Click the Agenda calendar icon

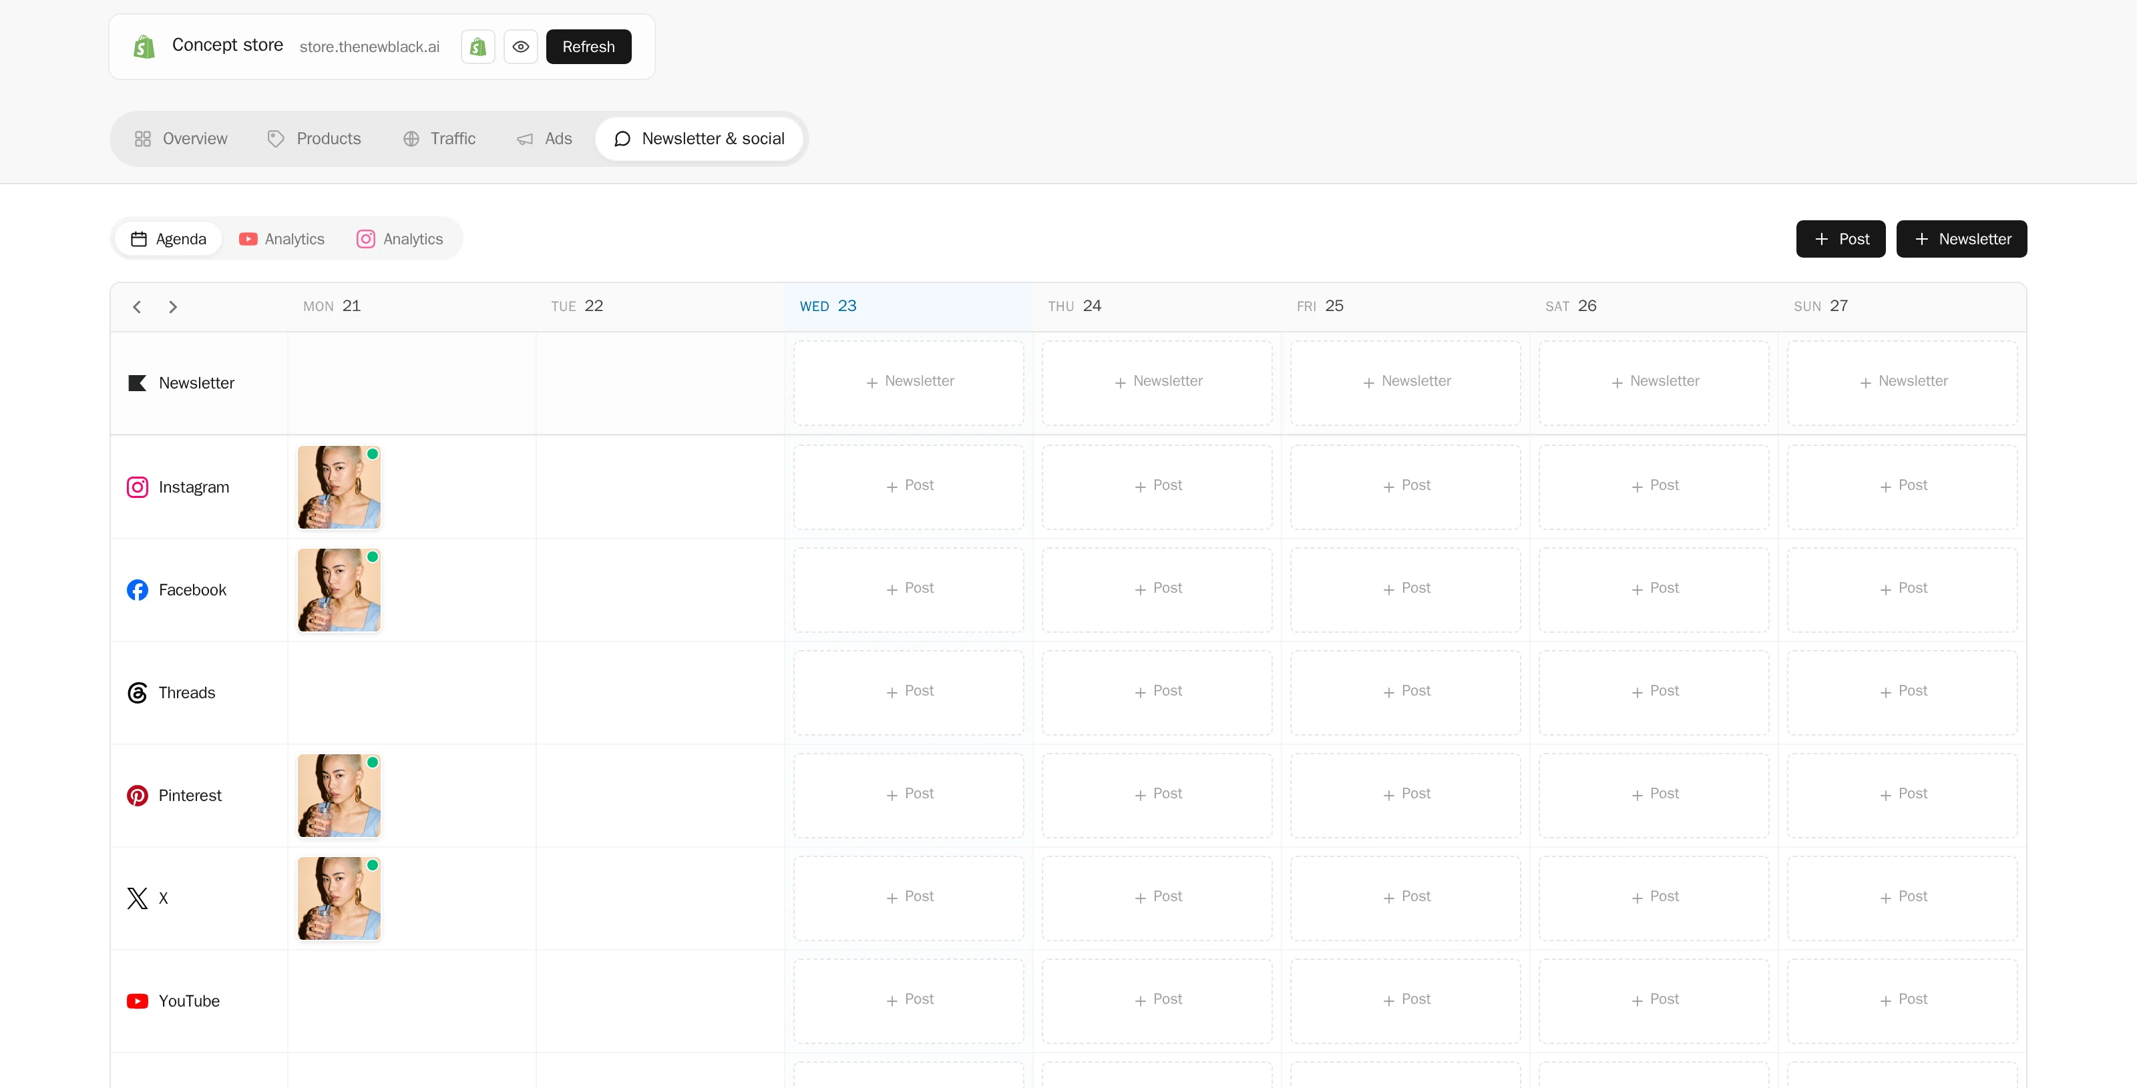click(x=140, y=239)
